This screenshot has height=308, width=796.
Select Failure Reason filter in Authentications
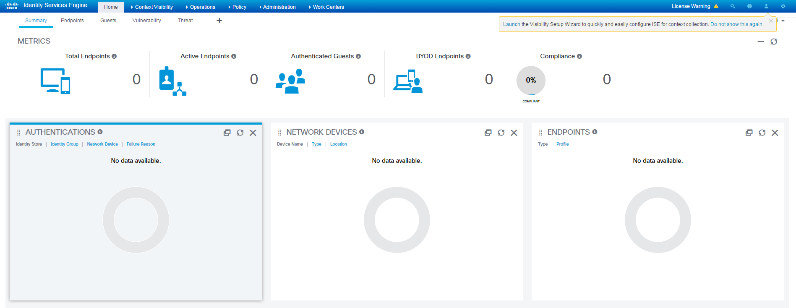click(141, 144)
